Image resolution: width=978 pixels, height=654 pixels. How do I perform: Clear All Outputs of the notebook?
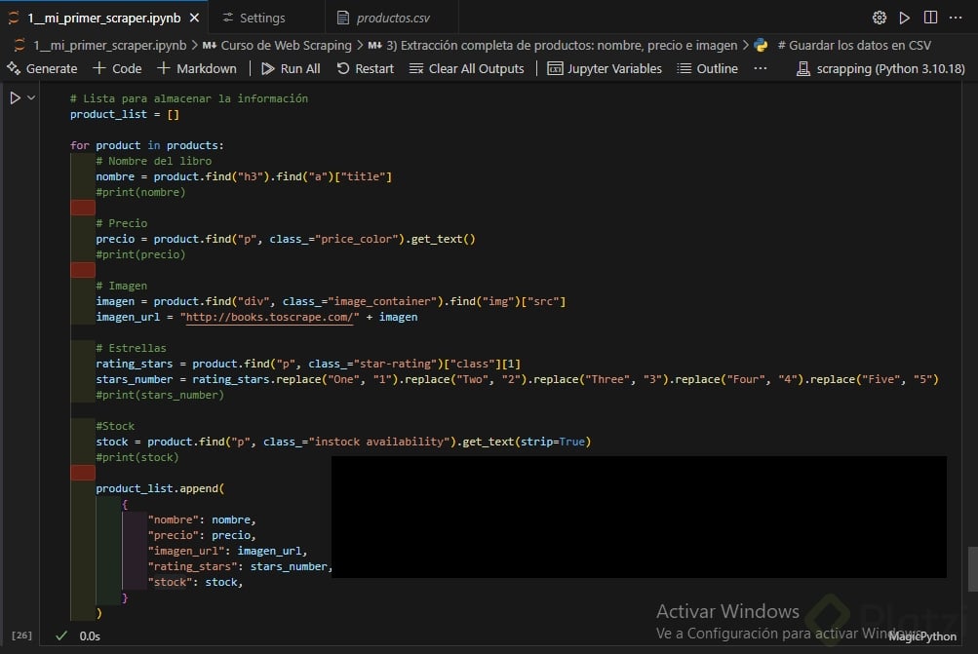(467, 68)
